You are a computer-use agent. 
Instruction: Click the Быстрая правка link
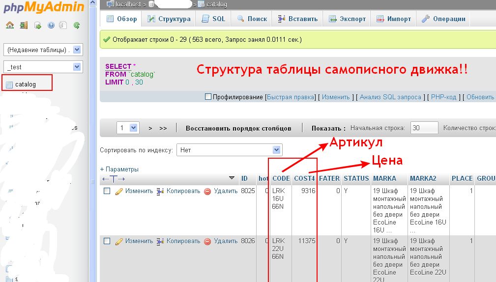(x=291, y=97)
